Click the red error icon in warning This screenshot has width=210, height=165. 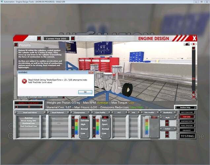point(24,81)
